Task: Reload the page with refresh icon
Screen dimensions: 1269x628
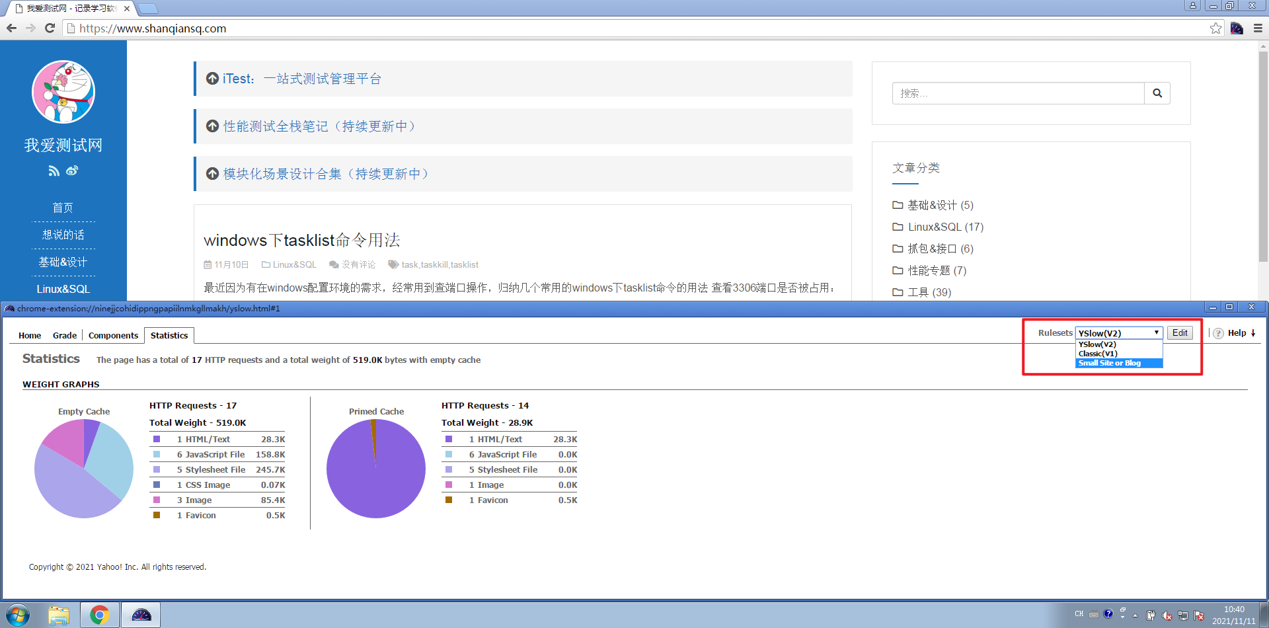Action: click(50, 28)
